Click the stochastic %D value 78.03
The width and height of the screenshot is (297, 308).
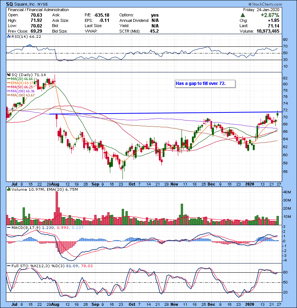pos(87,266)
